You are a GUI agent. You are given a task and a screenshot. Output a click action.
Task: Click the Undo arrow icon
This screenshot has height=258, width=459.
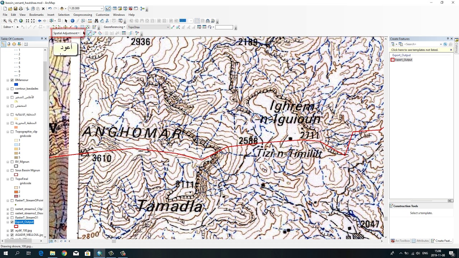[x=50, y=9]
